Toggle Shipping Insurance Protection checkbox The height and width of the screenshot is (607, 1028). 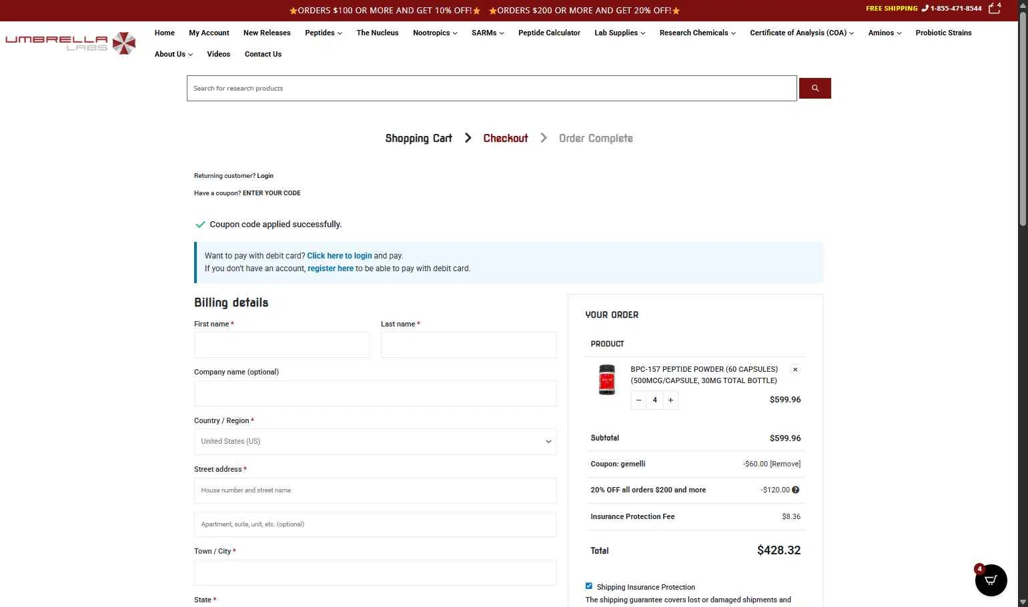pyautogui.click(x=588, y=586)
